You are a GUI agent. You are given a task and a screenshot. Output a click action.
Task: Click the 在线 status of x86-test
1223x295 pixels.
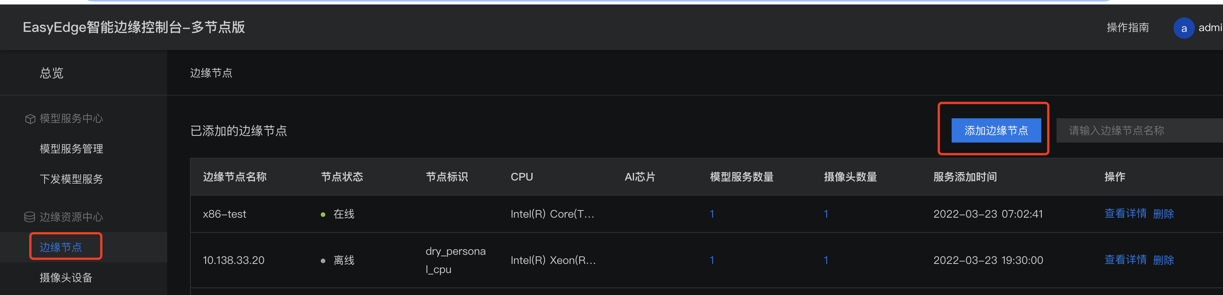coord(344,214)
